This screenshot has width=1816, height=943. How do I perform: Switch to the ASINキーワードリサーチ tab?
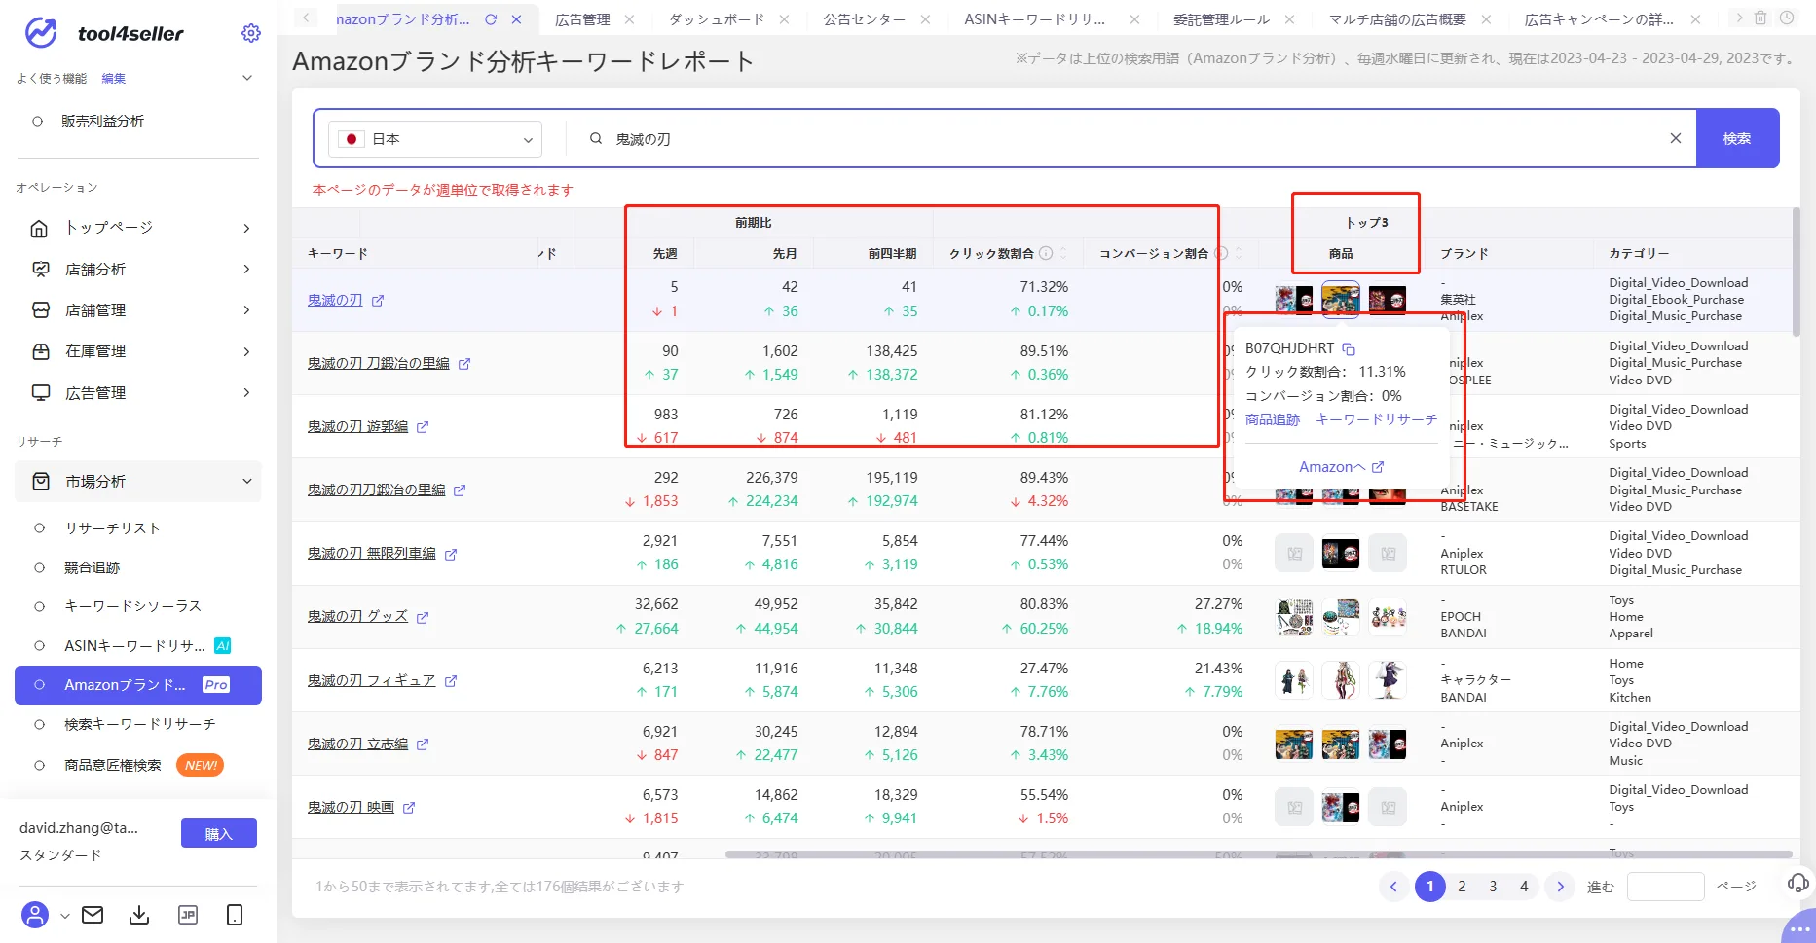(1034, 19)
